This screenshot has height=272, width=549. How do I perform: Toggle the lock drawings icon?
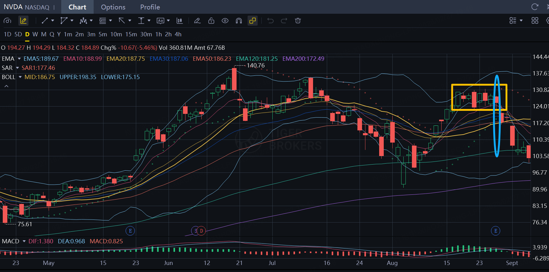click(211, 21)
